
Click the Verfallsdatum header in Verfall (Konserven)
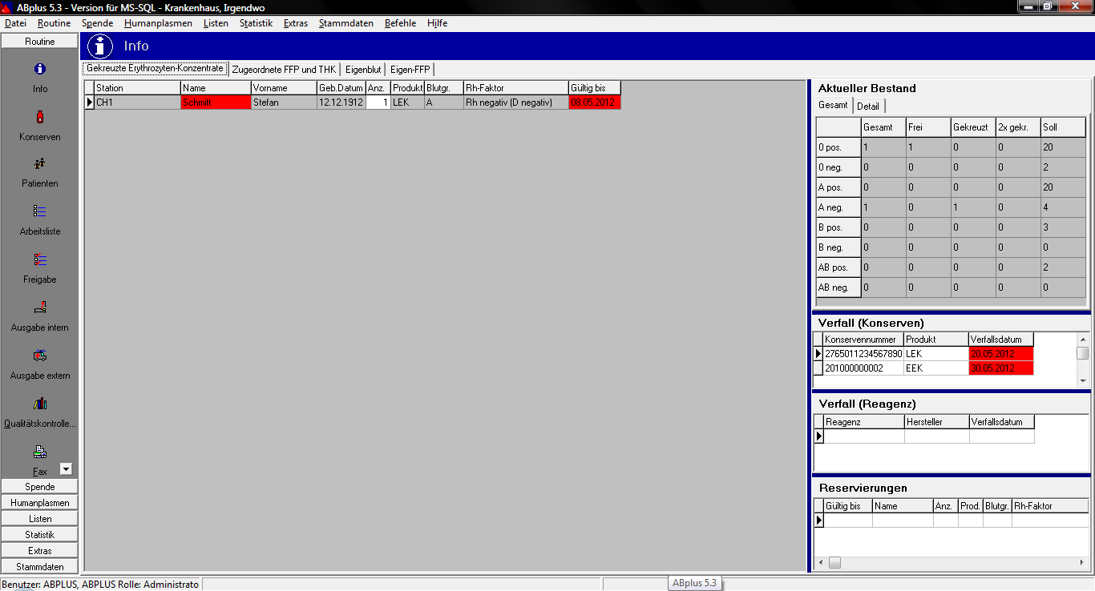coord(1000,340)
